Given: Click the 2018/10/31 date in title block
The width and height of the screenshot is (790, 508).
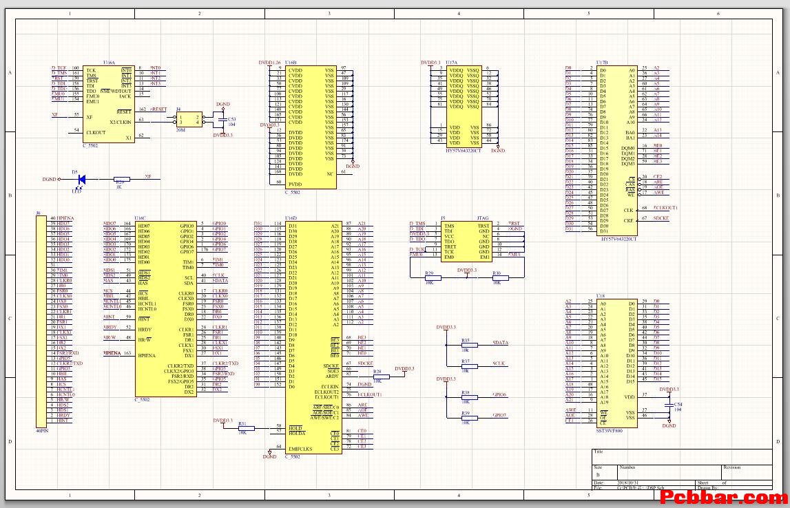Looking at the screenshot, I should tap(627, 483).
